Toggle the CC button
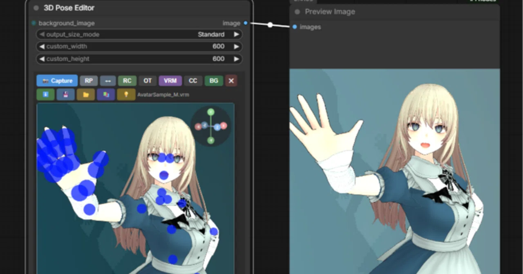Image resolution: width=523 pixels, height=274 pixels. coord(193,81)
